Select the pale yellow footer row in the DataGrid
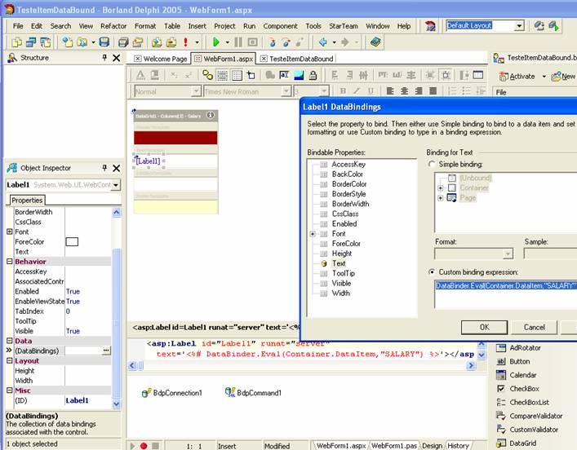 coord(175,206)
